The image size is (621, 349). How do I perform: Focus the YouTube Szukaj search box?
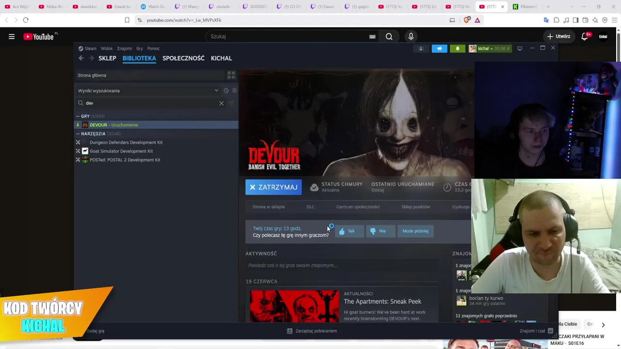[293, 36]
